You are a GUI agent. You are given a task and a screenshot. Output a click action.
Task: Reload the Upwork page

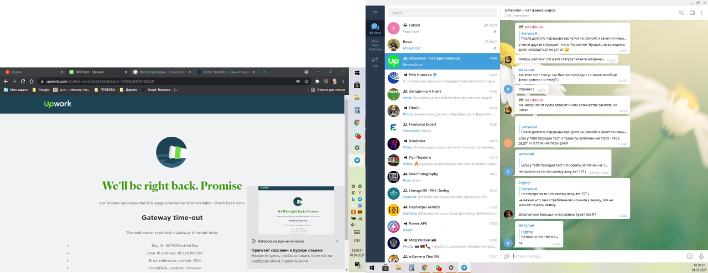tap(24, 81)
